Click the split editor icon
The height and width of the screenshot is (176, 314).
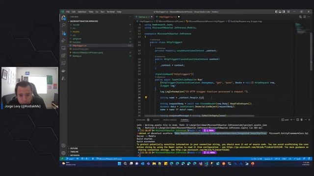(305, 17)
